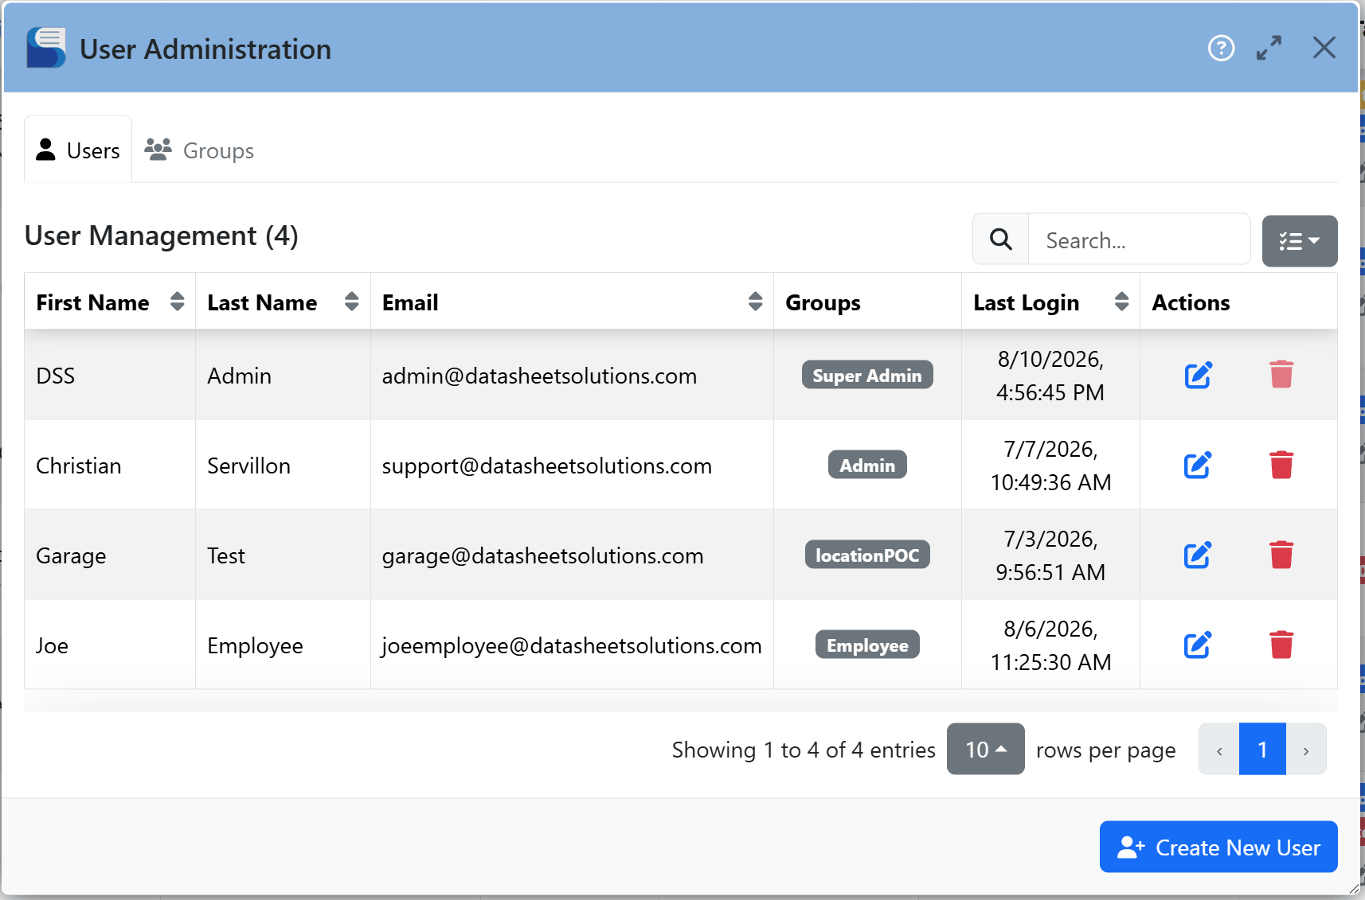Edit the Garage Test user

tap(1198, 555)
